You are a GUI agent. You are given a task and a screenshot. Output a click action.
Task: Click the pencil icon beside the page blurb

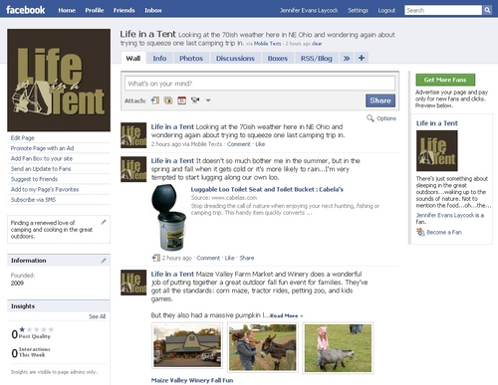pyautogui.click(x=104, y=222)
